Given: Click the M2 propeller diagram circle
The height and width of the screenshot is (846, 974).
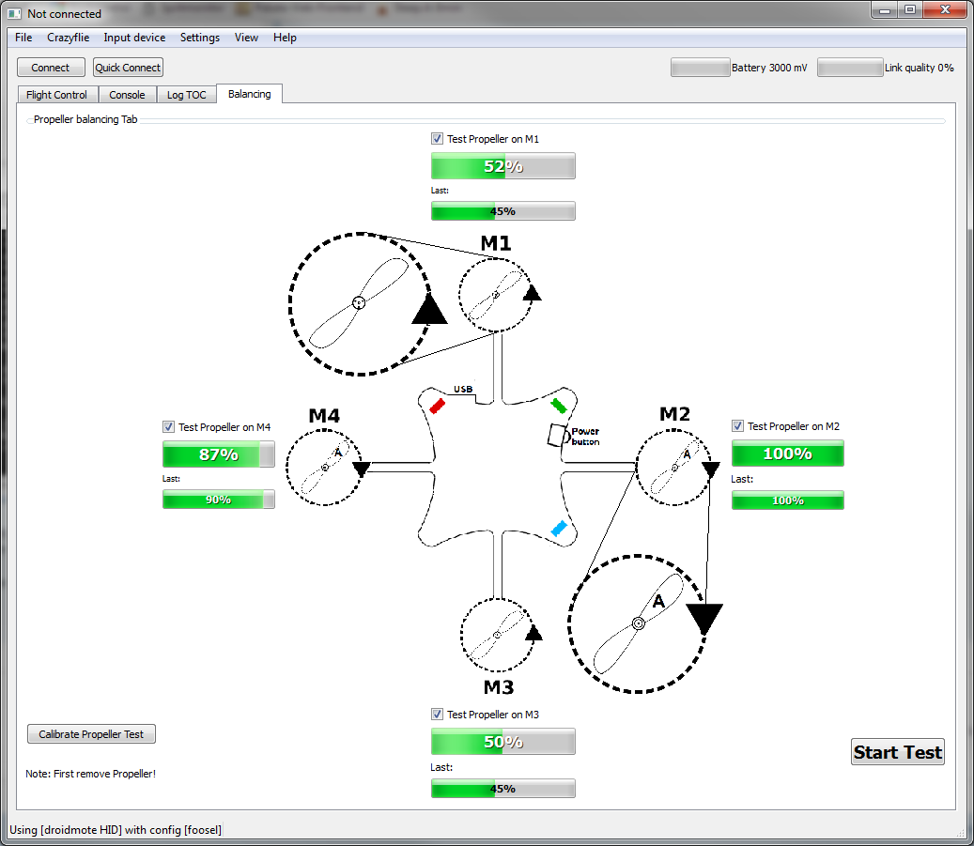Looking at the screenshot, I should click(x=673, y=467).
